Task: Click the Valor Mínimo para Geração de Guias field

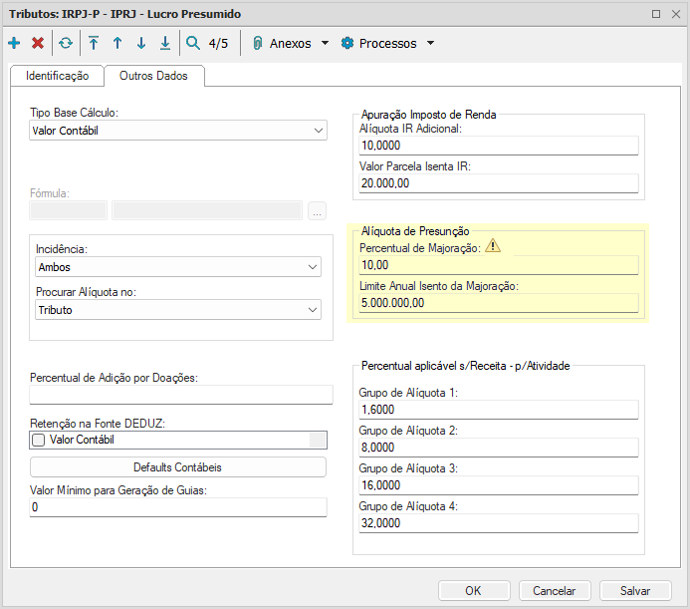Action: click(178, 507)
